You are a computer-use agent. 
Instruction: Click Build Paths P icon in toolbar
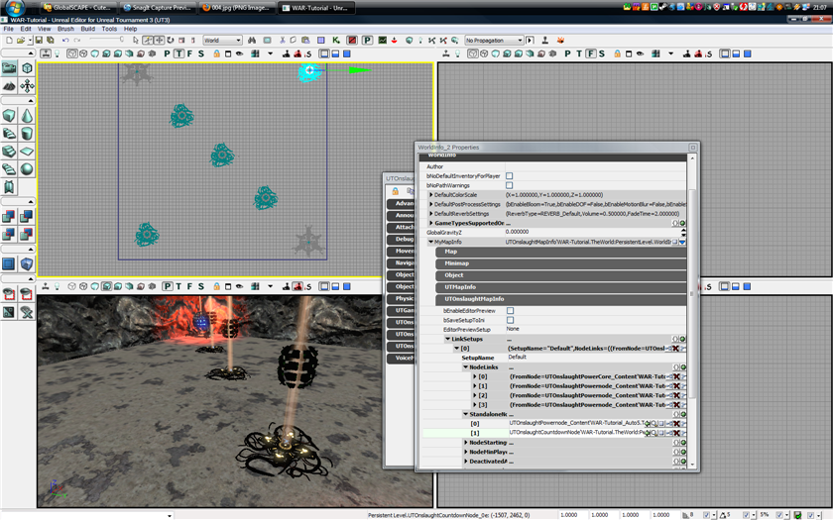click(367, 41)
